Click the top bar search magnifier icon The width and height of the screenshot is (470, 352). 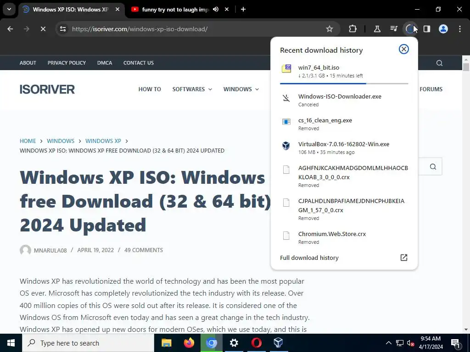[439, 63]
